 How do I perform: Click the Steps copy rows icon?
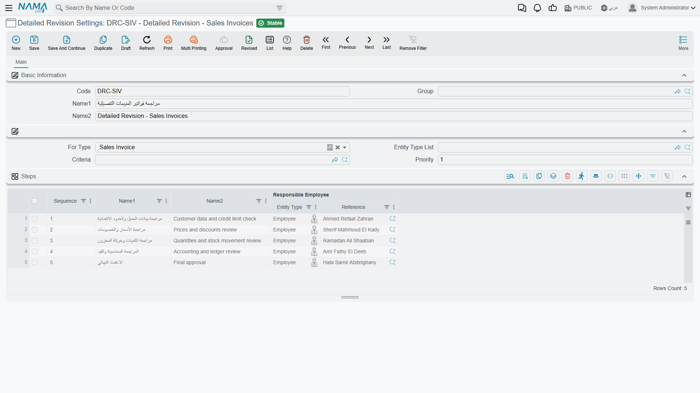click(x=539, y=176)
